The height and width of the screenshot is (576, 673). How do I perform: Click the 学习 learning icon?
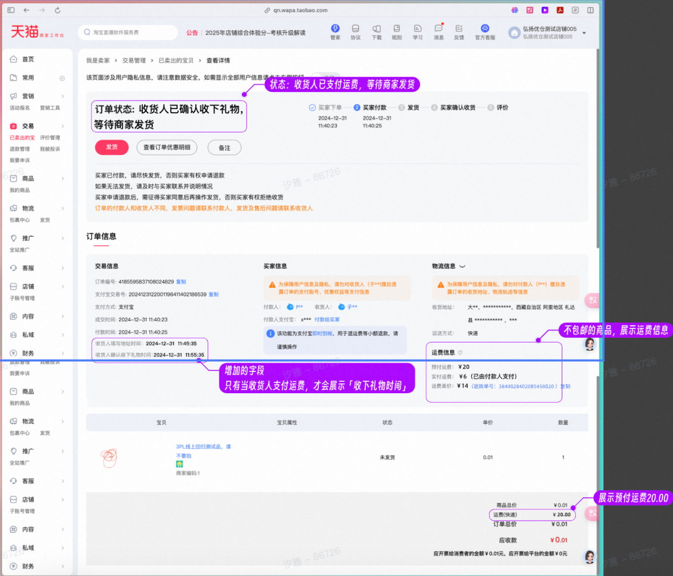418,32
